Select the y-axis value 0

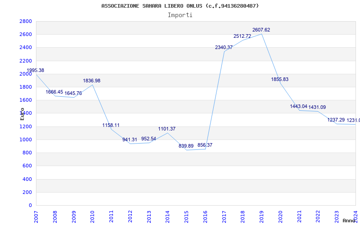coord(30,205)
